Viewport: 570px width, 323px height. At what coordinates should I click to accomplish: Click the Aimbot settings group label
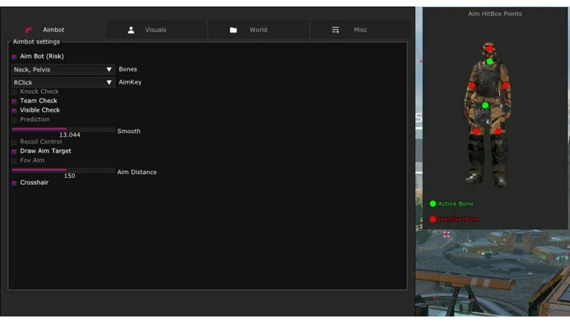pyautogui.click(x=36, y=41)
